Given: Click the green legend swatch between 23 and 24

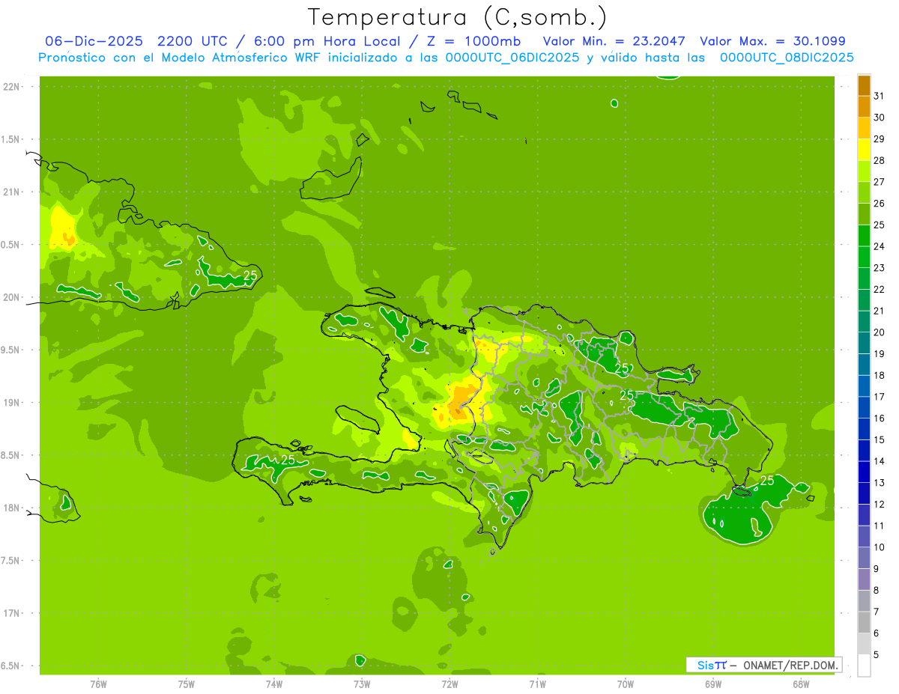Looking at the screenshot, I should click(x=864, y=257).
